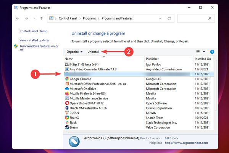
Task: Click the Refresh icon in address bar
Action: 169,18
